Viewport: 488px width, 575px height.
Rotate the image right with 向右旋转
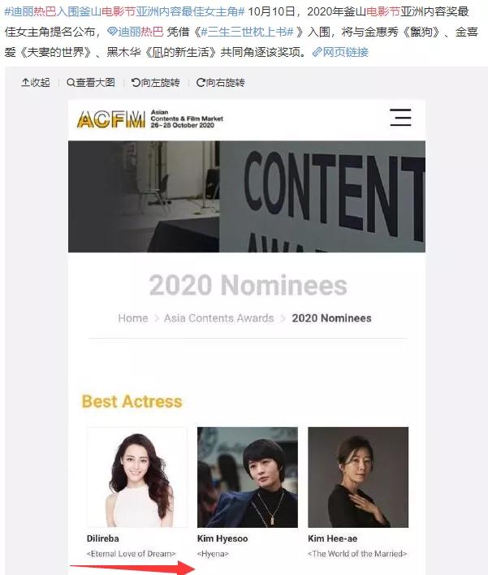pos(220,83)
